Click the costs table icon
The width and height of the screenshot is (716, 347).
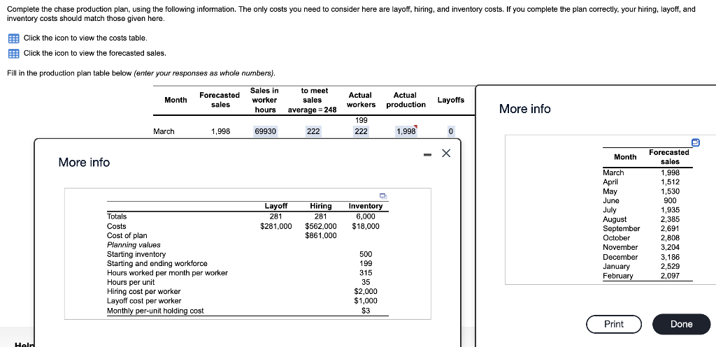(14, 38)
